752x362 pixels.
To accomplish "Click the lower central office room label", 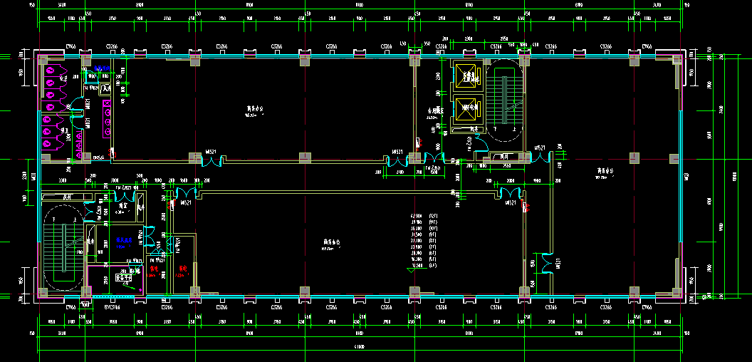I will [330, 243].
